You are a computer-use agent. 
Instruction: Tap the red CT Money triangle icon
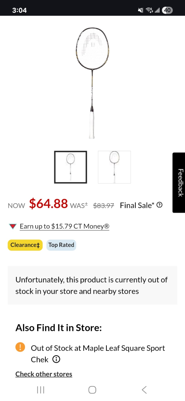(13, 226)
